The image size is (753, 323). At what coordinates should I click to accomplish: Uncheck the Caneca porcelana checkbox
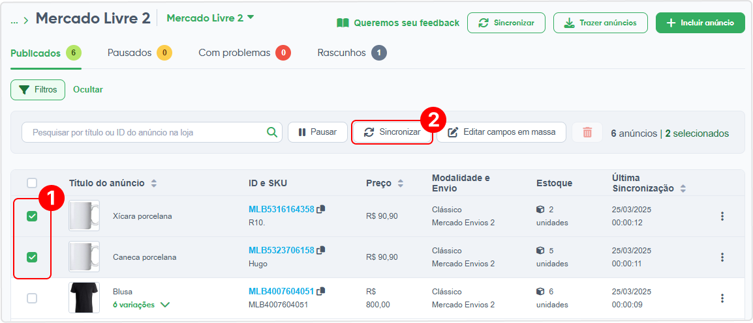coord(32,257)
